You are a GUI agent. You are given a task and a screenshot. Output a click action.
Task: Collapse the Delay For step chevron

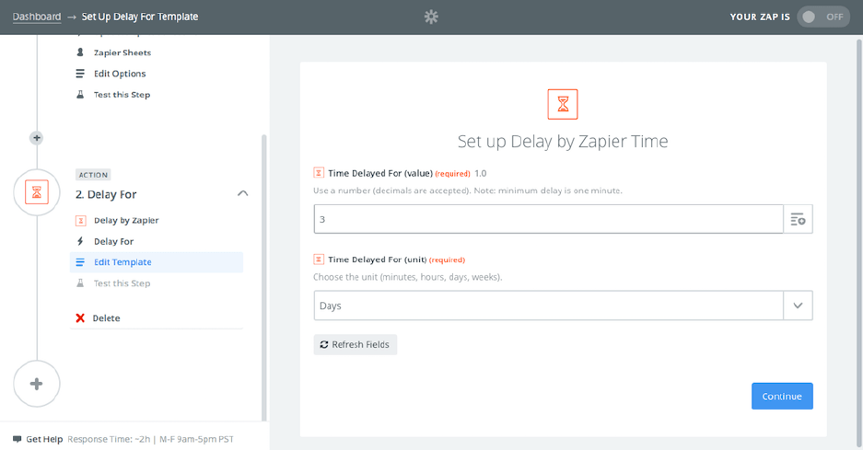(x=242, y=194)
